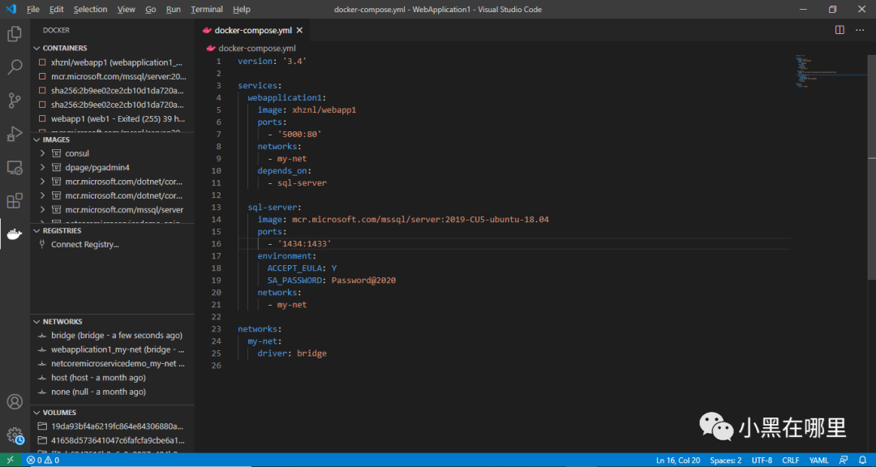This screenshot has height=467, width=876.
Task: Open the View menu
Action: point(127,10)
